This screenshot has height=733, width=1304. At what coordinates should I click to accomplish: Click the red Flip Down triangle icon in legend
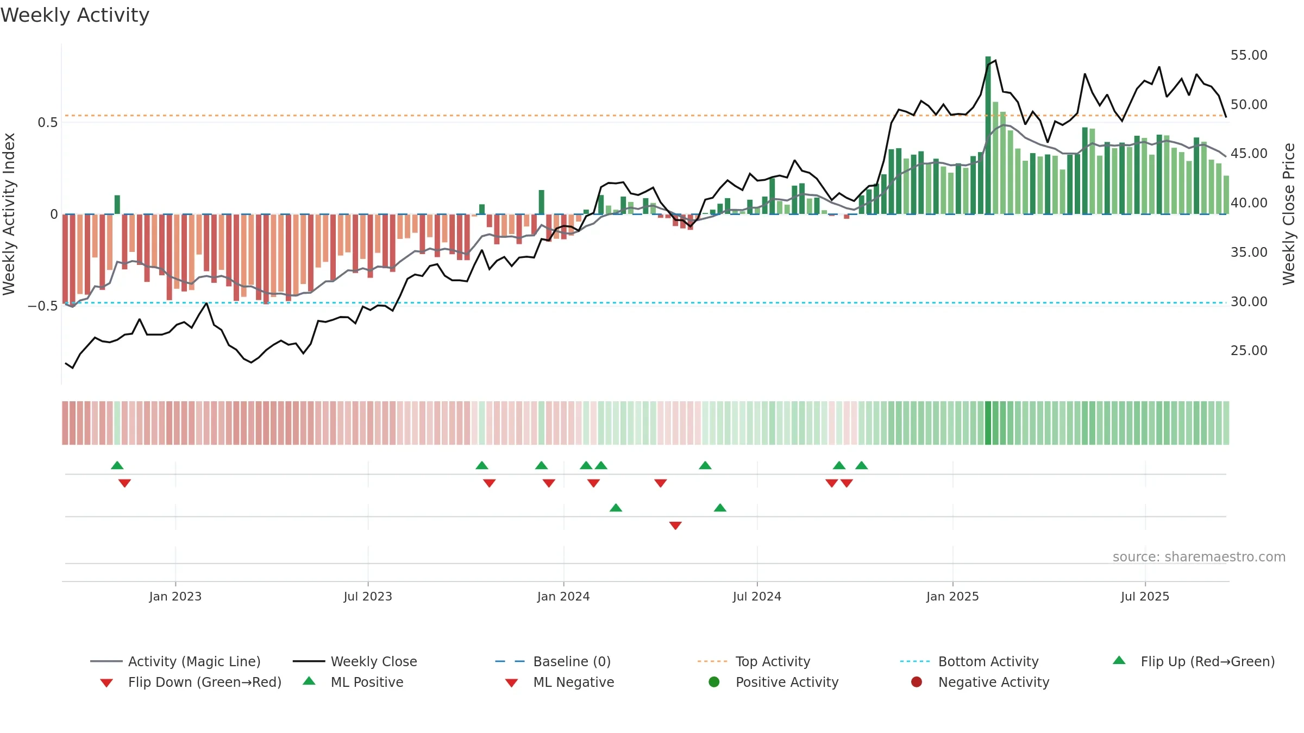(106, 683)
